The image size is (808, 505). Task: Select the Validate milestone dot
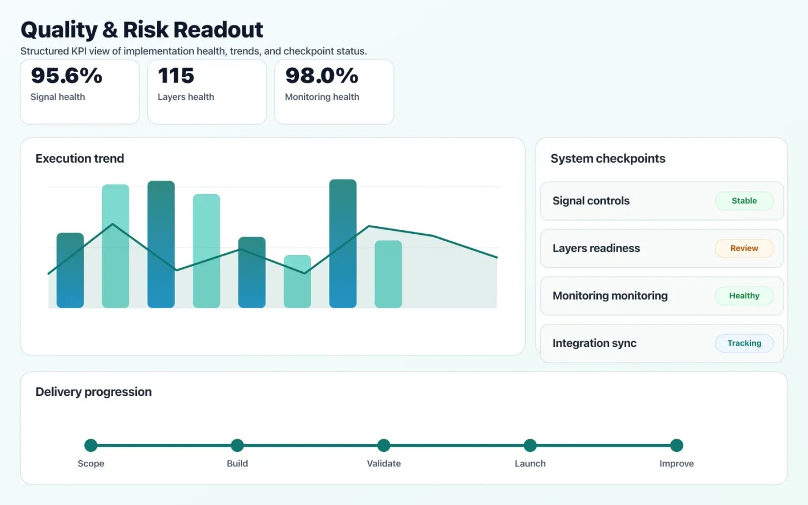click(383, 445)
